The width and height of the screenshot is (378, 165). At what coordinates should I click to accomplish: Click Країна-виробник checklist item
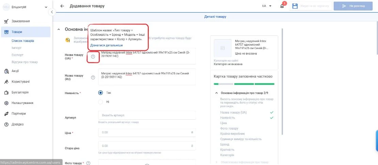pyautogui.click(x=233, y=134)
